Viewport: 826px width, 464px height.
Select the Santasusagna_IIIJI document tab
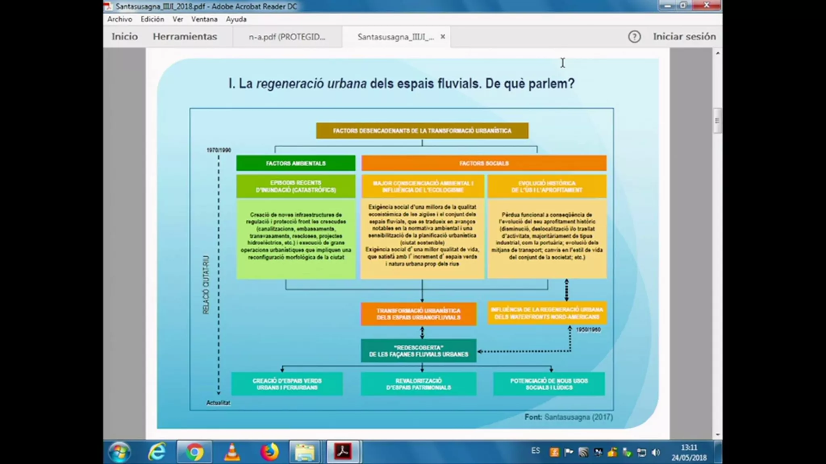click(x=395, y=37)
